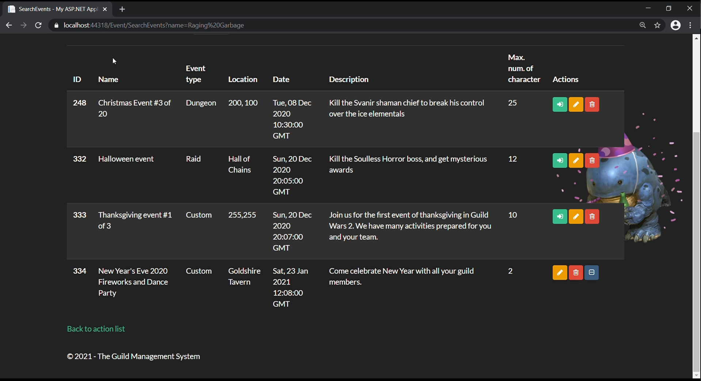Bookmark this page with the star icon

(658, 25)
